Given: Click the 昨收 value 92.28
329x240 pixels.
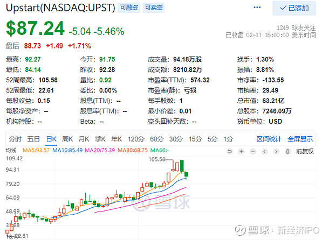Looking at the screenshot, I should 107,70.
